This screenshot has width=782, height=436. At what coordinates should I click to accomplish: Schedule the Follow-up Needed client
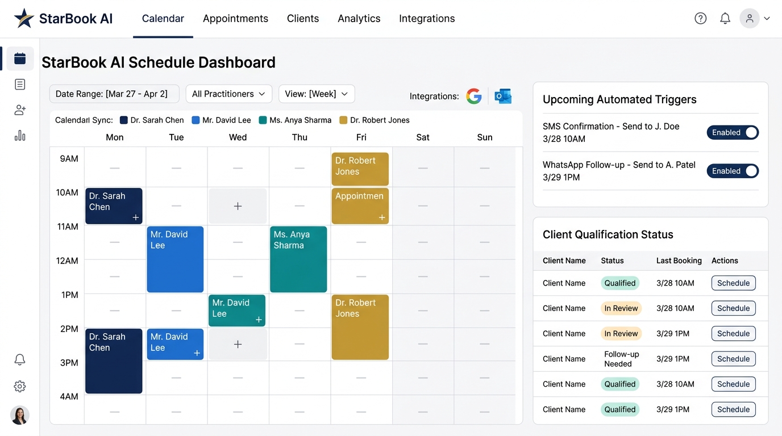[733, 359]
